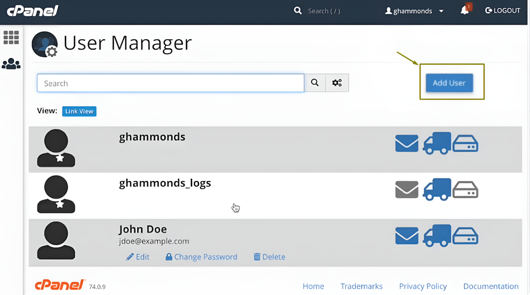Open email accounts for ghammonds user

(x=406, y=143)
